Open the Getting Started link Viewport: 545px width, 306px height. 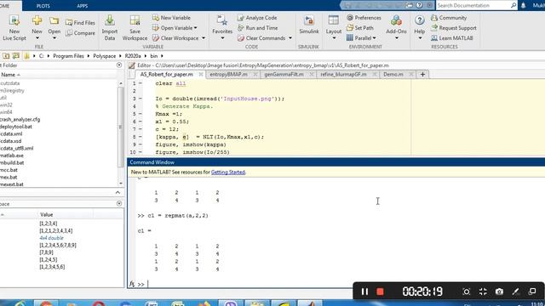228,172
